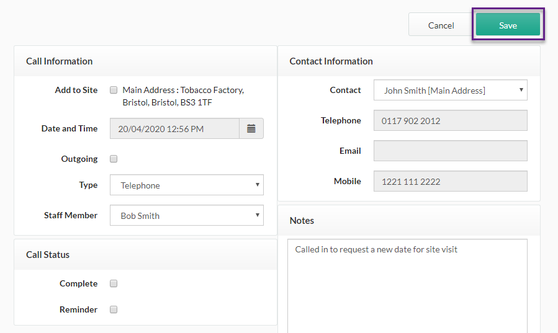
Task: Click the Staff Member label
Action: (x=71, y=215)
